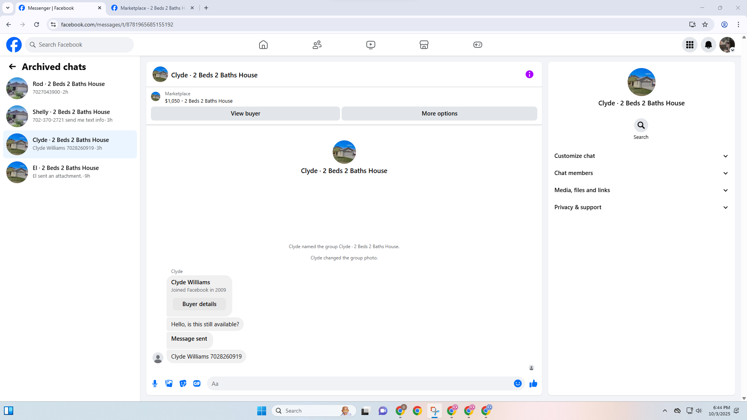Click the Buyer details button
Image resolution: width=747 pixels, height=420 pixels.
[199, 304]
